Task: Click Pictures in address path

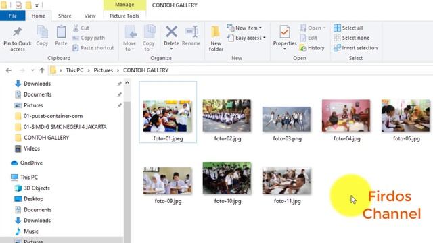Action: point(104,70)
